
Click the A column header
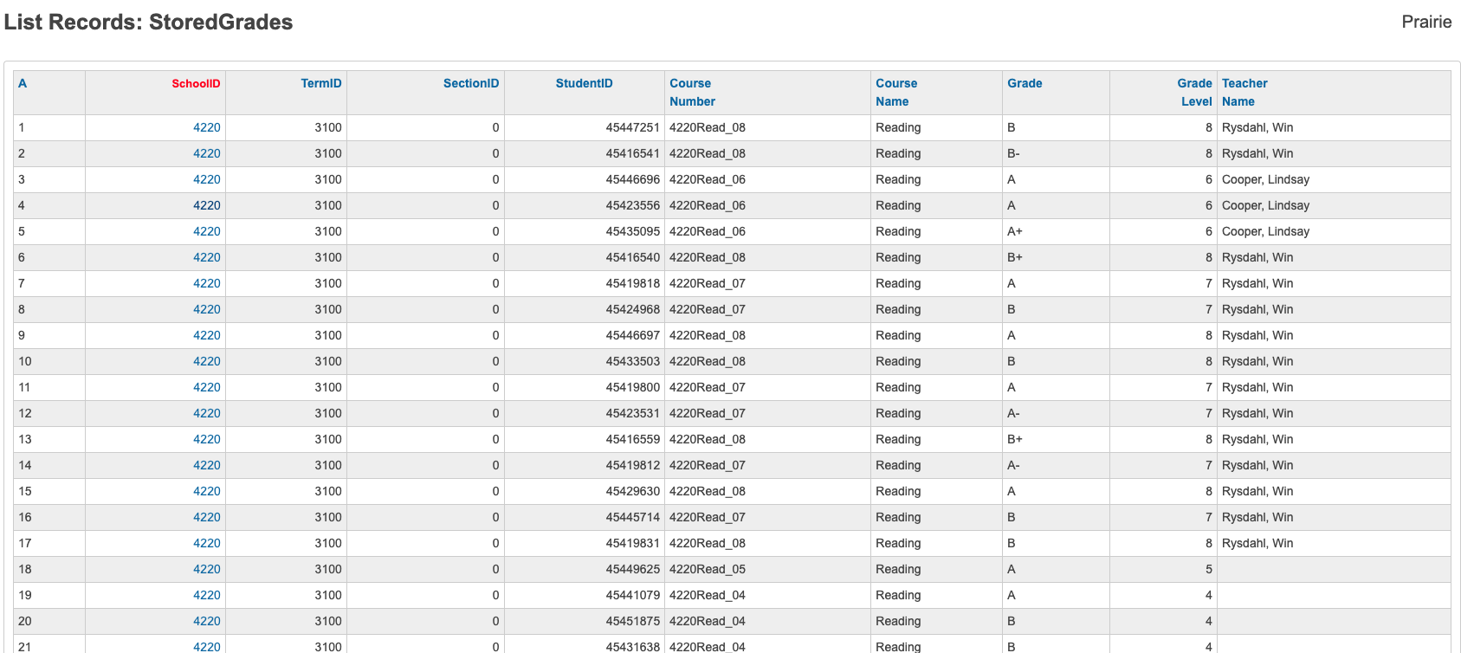coord(23,83)
